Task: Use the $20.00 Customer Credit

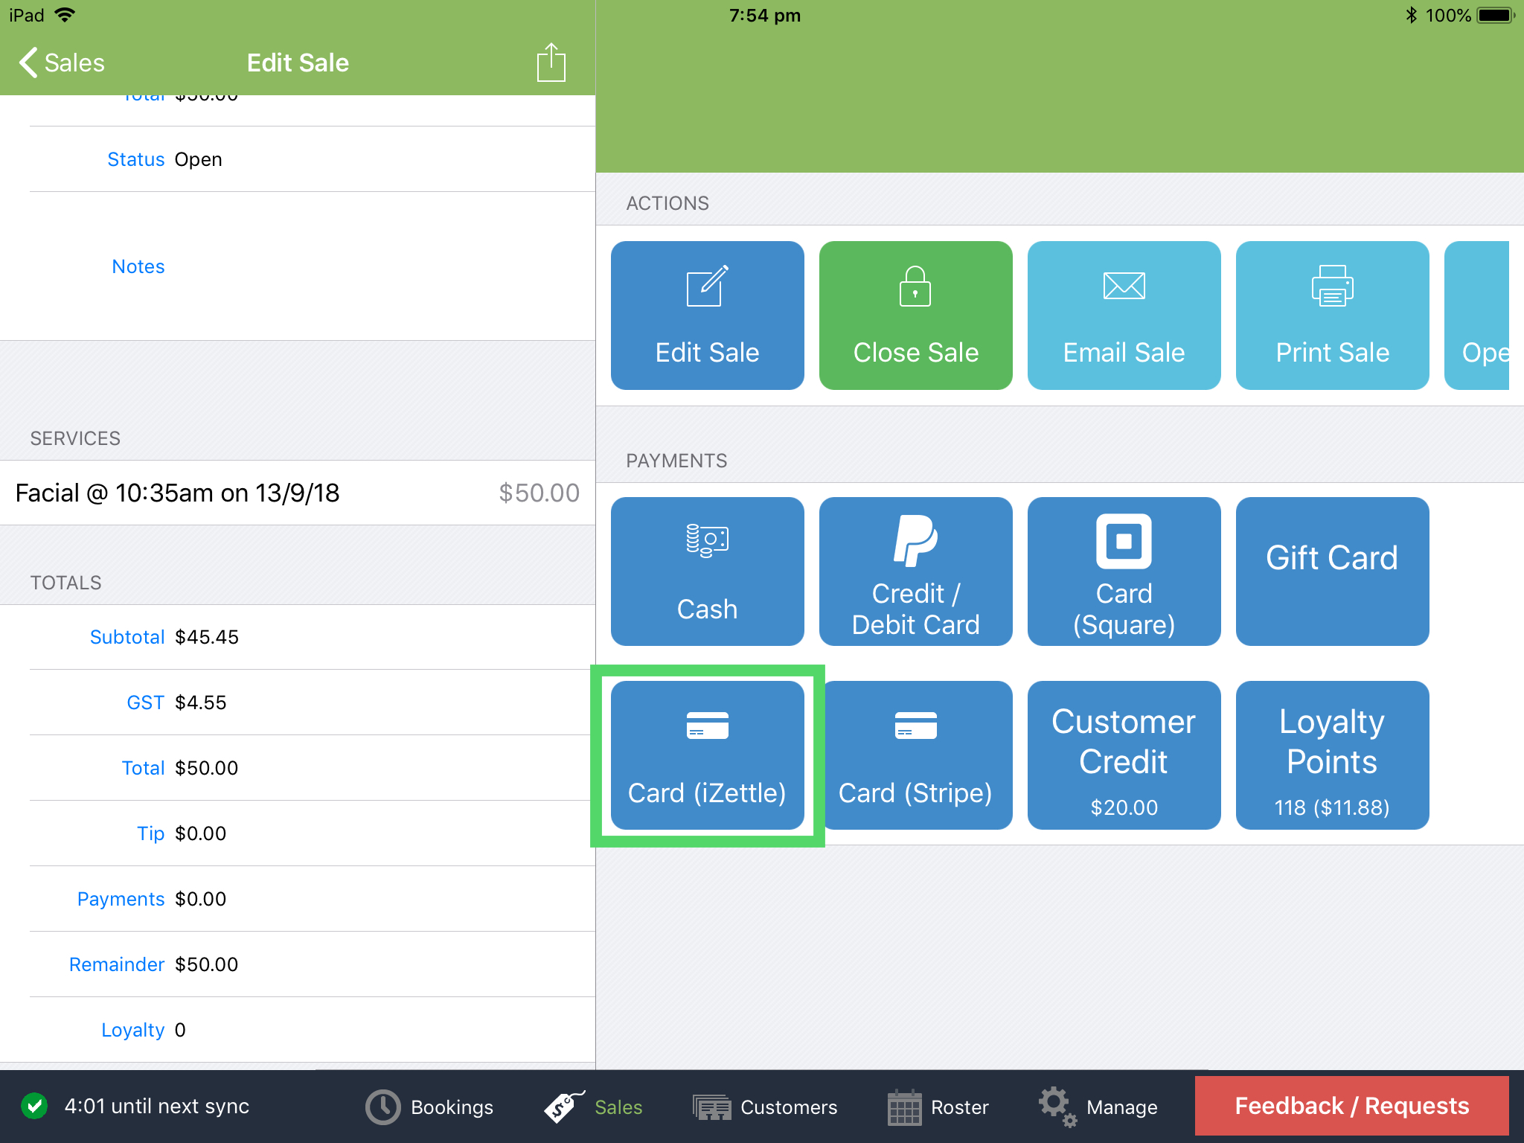Action: tap(1124, 755)
